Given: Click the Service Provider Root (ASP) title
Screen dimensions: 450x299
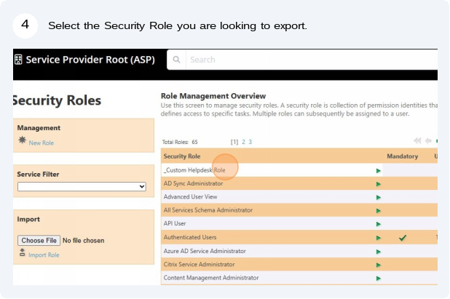Looking at the screenshot, I should click(x=90, y=60).
